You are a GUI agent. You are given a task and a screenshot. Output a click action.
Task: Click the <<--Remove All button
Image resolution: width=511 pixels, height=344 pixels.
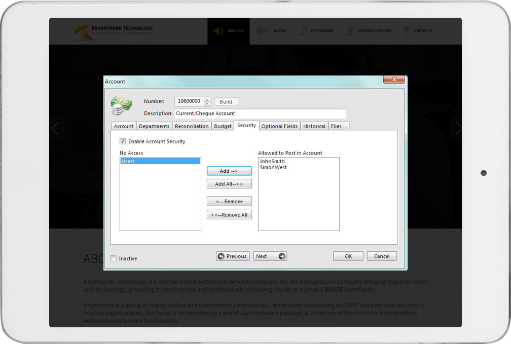tap(229, 215)
